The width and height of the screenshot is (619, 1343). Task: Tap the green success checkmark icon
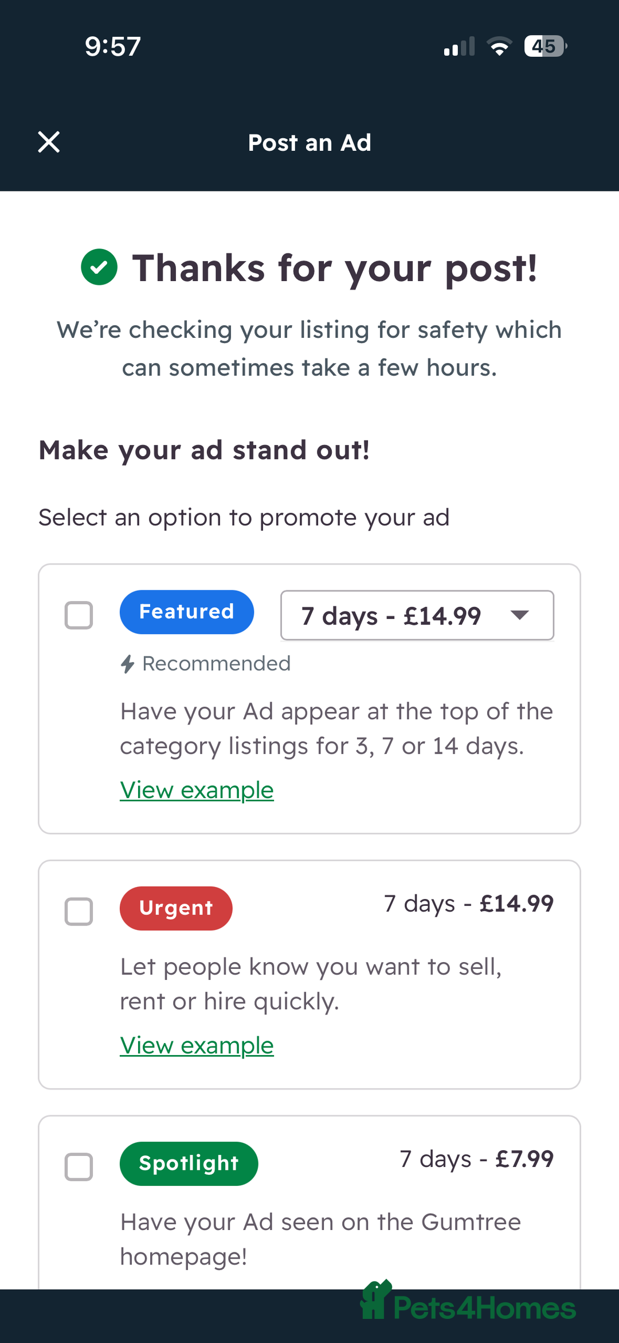coord(99,267)
